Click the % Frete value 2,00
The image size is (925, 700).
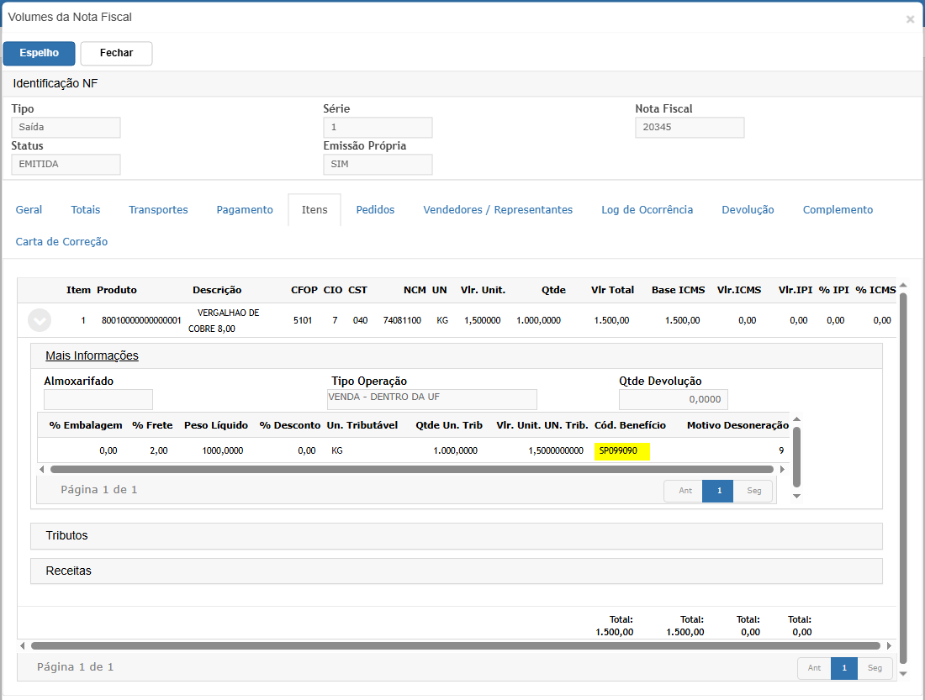(159, 451)
